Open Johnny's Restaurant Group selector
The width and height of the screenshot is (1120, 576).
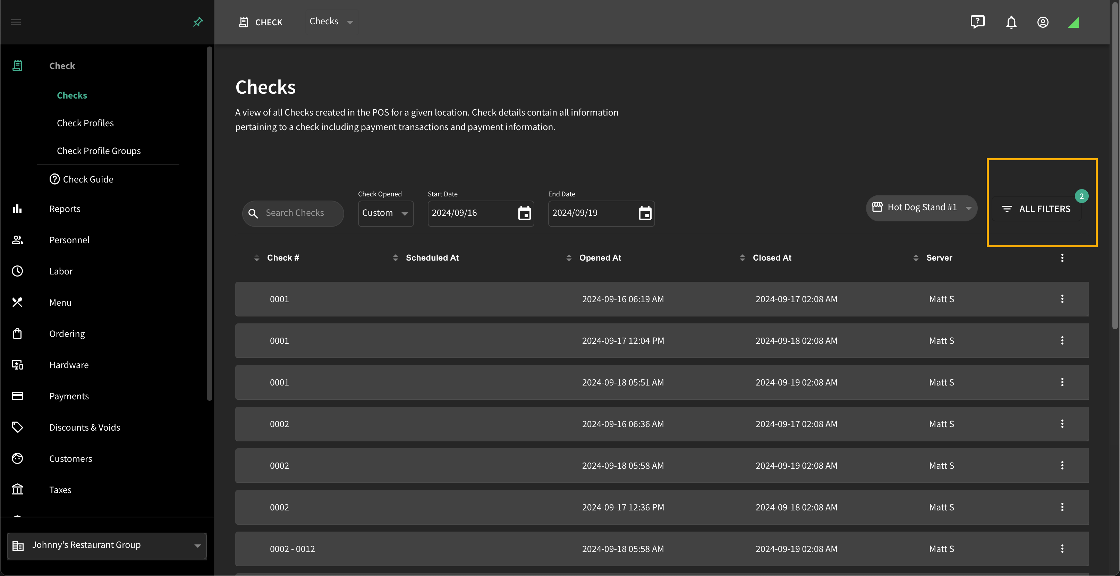107,545
